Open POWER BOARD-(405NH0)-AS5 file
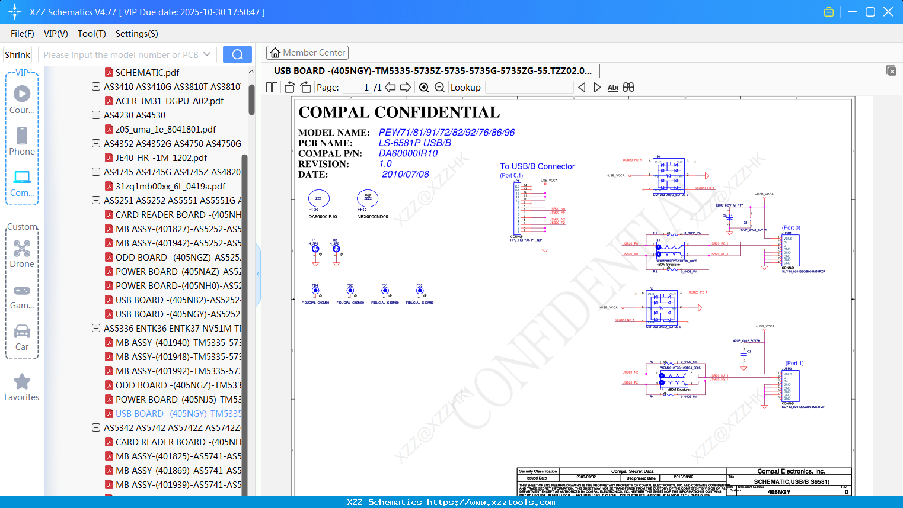Screen dimensions: 903x508 [x=178, y=285]
